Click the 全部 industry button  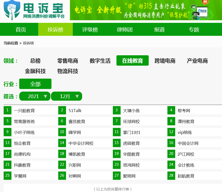[x=35, y=84]
